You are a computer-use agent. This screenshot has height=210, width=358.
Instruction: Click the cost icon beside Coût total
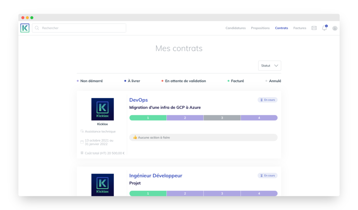click(82, 153)
